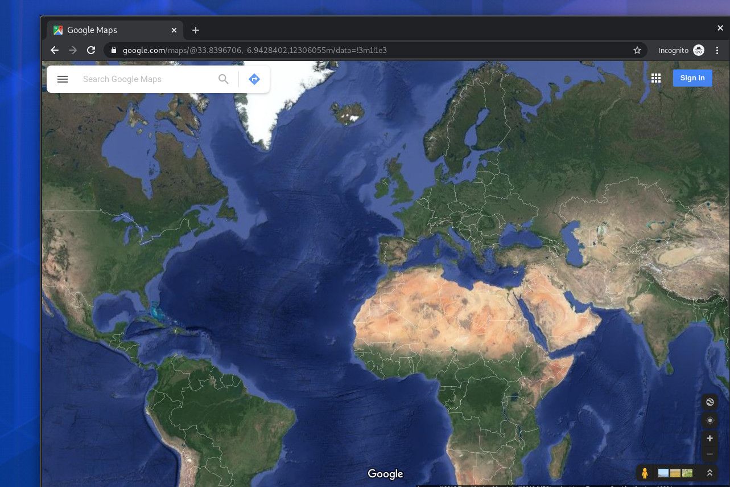The height and width of the screenshot is (487, 730).
Task: Open the Google apps grid
Action: coord(655,78)
